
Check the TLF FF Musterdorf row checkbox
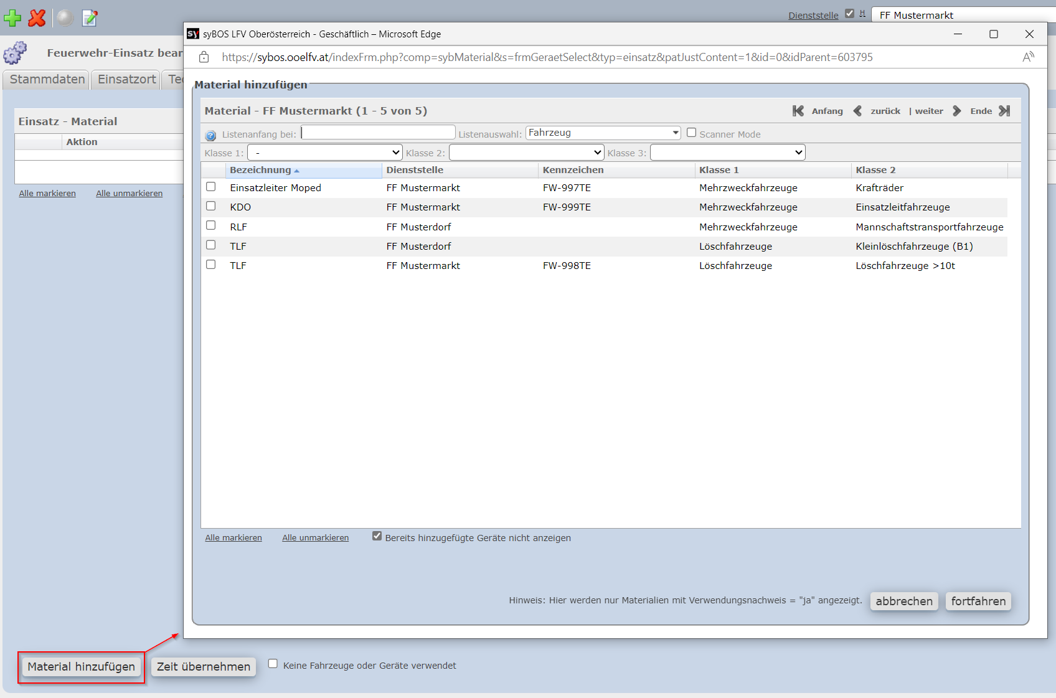[211, 245]
